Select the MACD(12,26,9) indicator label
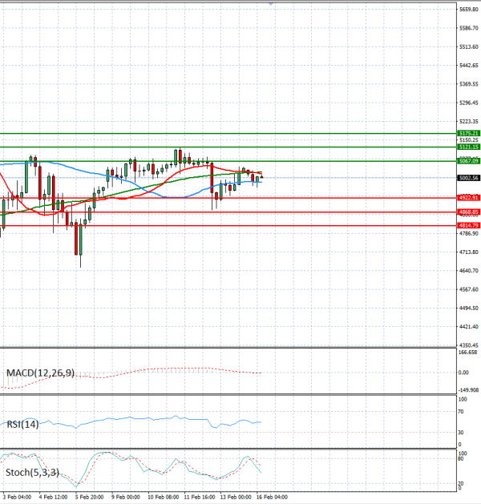 (40, 373)
